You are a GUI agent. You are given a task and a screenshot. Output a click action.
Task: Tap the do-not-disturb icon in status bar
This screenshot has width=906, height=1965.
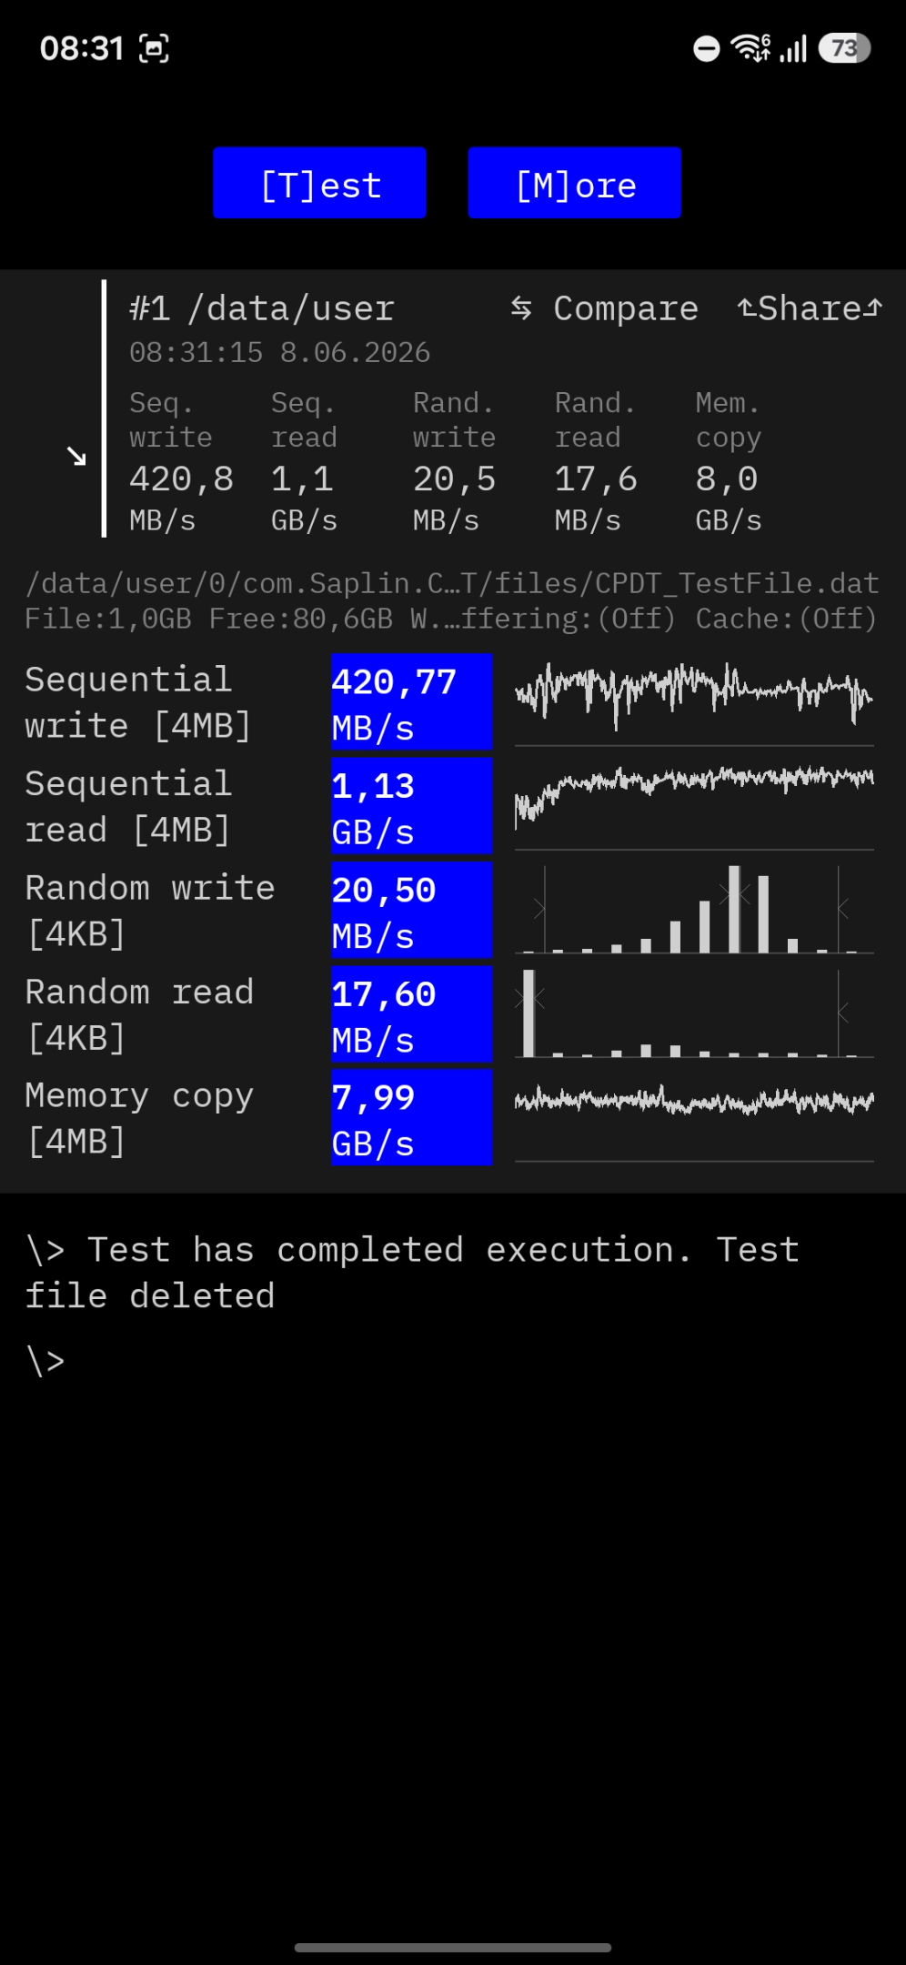[706, 48]
